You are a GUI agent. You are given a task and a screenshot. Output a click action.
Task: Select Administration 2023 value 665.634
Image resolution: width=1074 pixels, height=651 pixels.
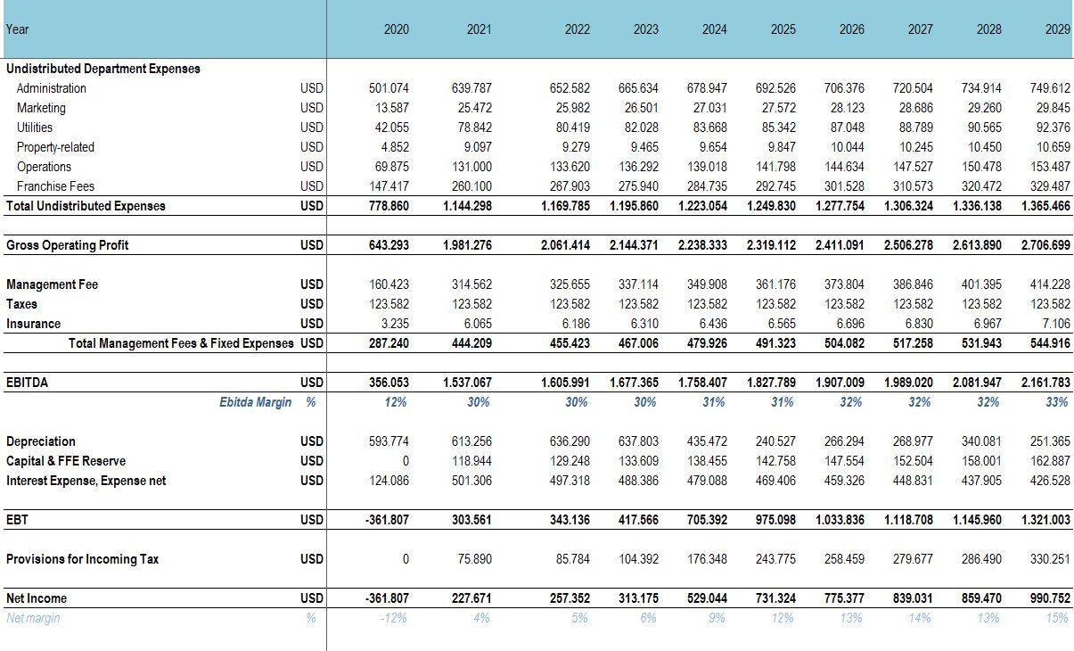pyautogui.click(x=638, y=88)
